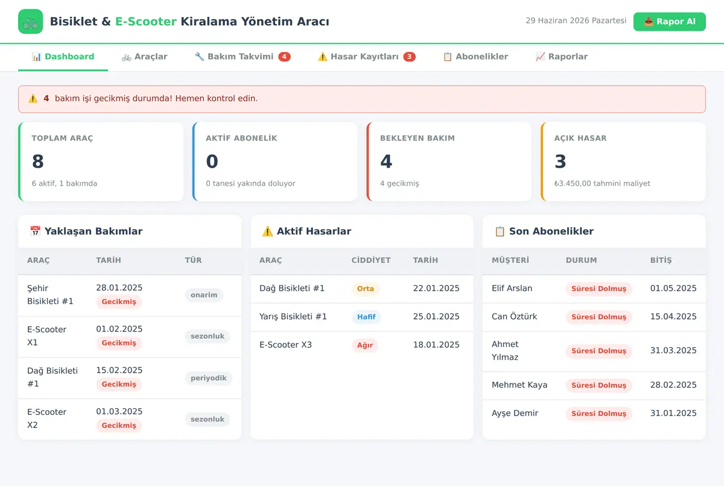This screenshot has height=486, width=724.
Task: Click the Hafif severity badge
Action: pyautogui.click(x=366, y=317)
